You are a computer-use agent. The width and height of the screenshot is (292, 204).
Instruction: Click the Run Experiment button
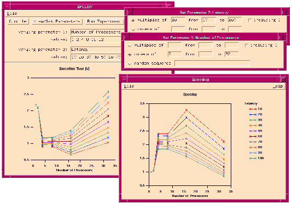(104, 21)
